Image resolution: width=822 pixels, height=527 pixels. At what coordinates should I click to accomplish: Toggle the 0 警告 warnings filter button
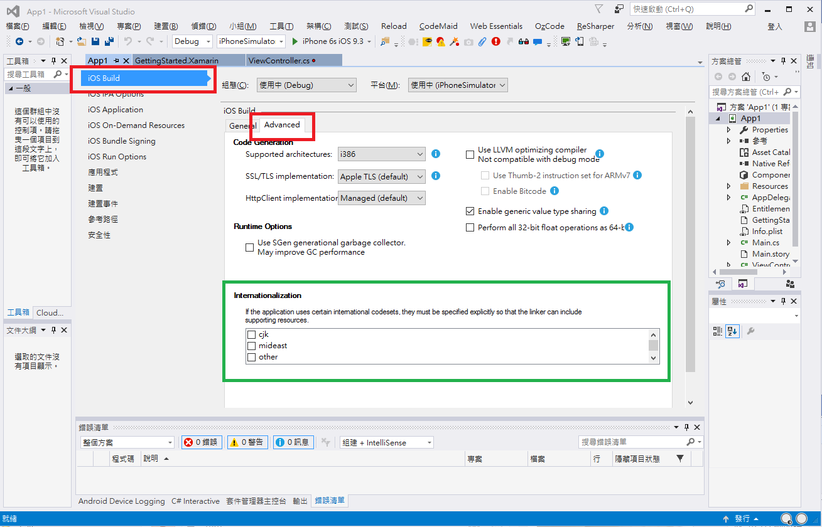[x=248, y=442]
